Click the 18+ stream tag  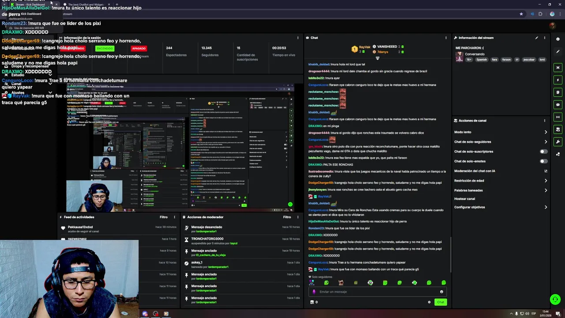469,60
